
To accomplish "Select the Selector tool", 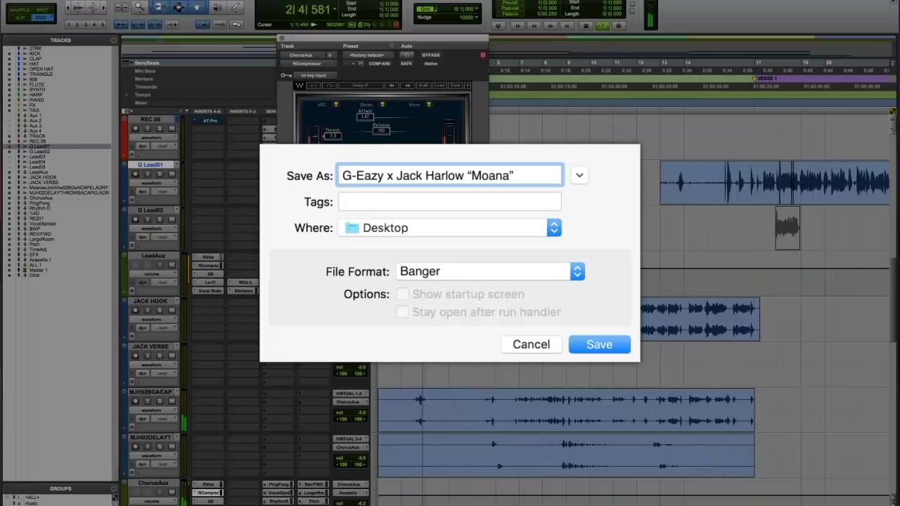I will 179,7.
